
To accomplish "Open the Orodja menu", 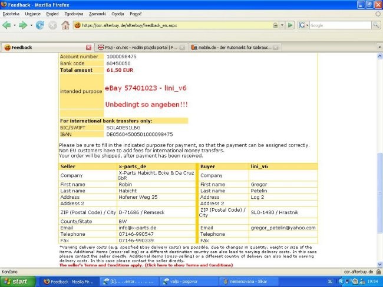I will pos(118,14).
